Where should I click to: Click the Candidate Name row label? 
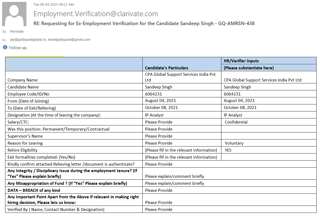pyautogui.click(x=23, y=87)
